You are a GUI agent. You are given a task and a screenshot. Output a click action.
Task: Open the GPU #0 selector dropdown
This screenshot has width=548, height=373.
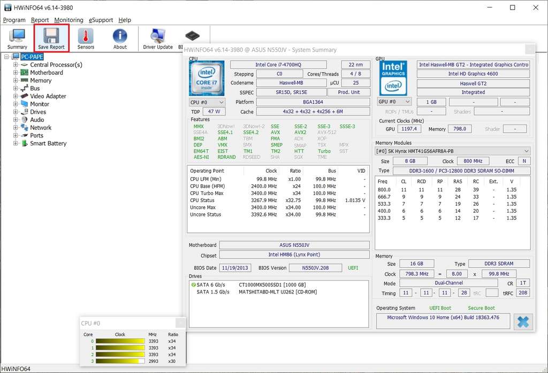click(394, 102)
